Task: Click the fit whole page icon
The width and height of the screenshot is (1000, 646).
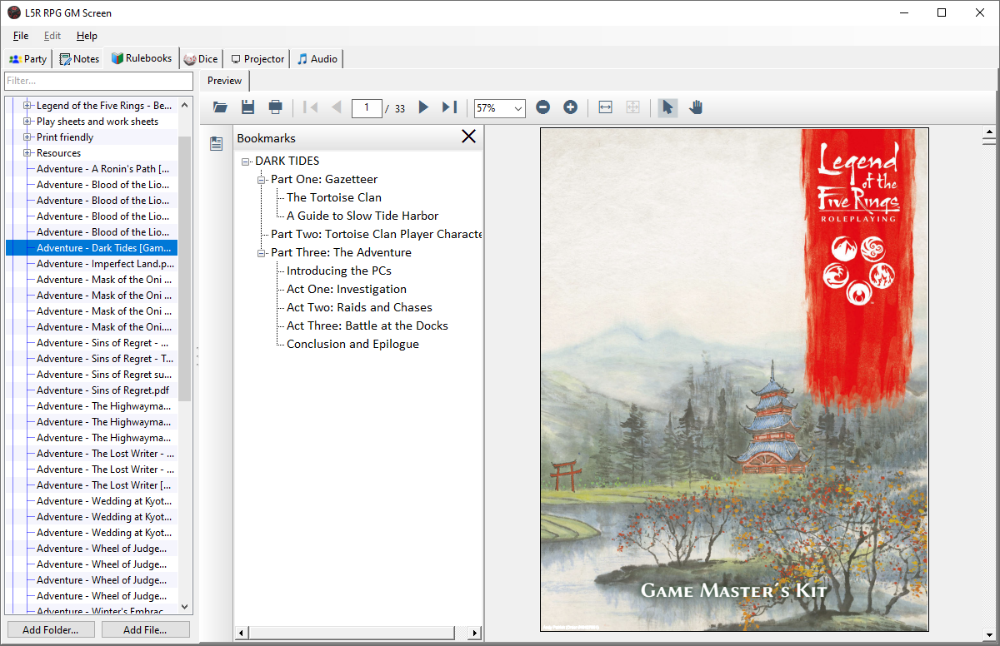Action: coord(632,107)
